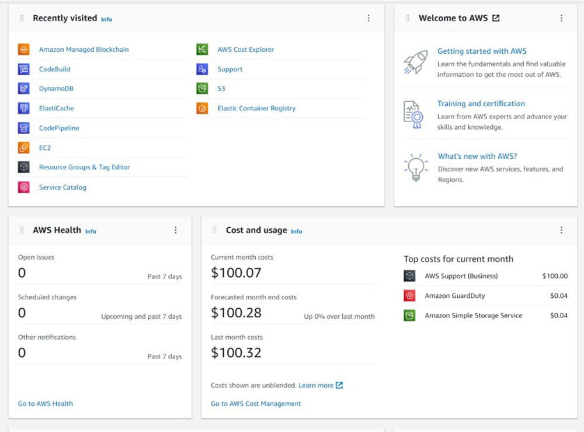Click the DynamoDB service icon
This screenshot has height=432, width=584.
[x=24, y=88]
